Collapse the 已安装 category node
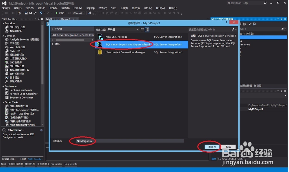Screen dimensions: 289x172 point(53,29)
